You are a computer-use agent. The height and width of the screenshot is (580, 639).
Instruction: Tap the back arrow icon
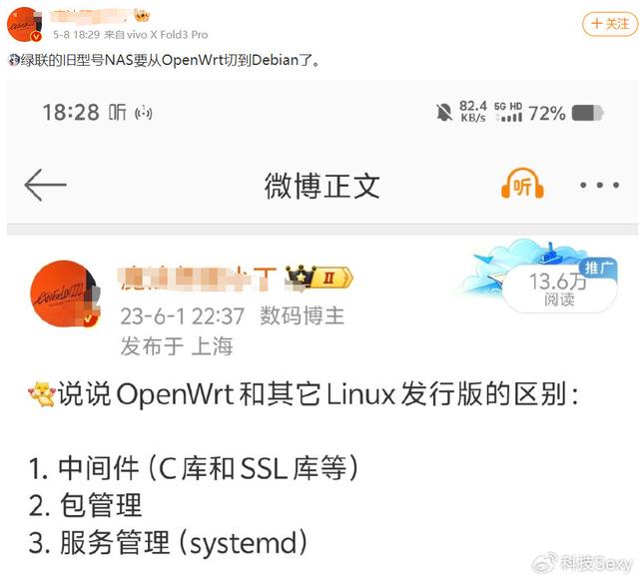point(45,185)
